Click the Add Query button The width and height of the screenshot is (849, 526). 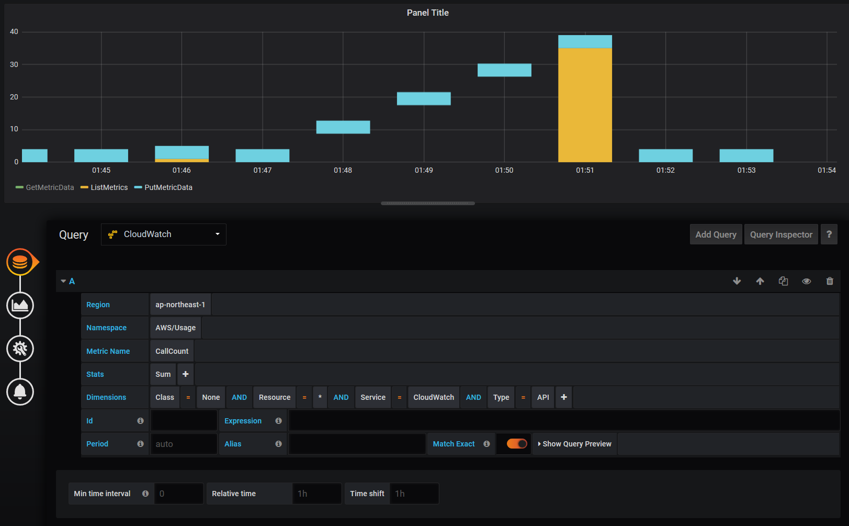[x=716, y=234]
